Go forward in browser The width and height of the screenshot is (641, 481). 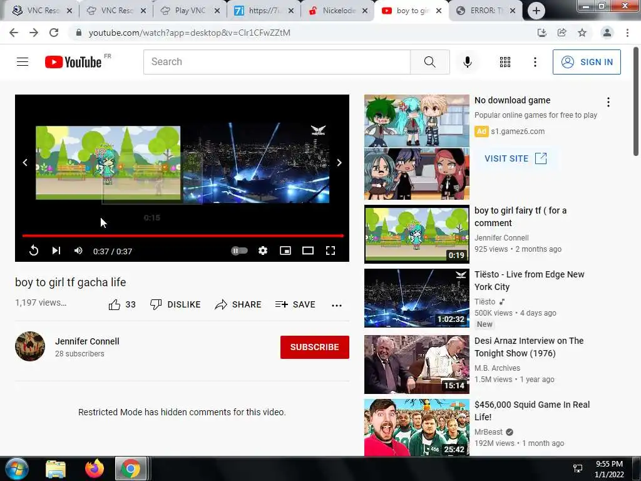tap(34, 33)
